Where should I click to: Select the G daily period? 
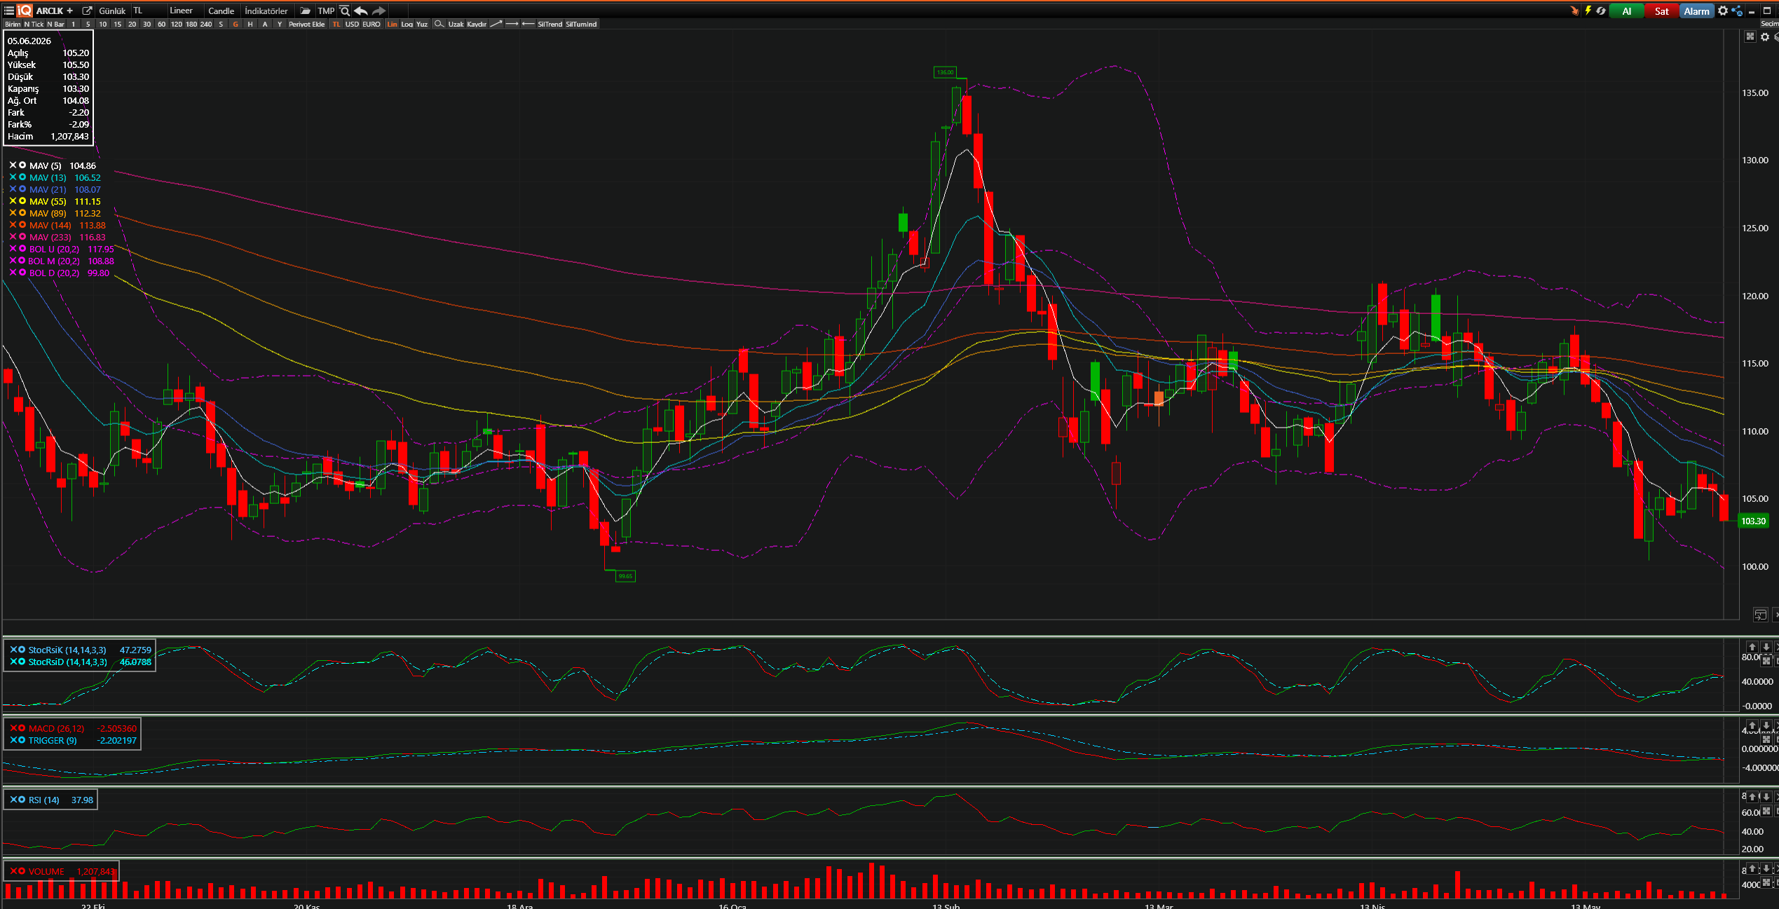pyautogui.click(x=236, y=24)
